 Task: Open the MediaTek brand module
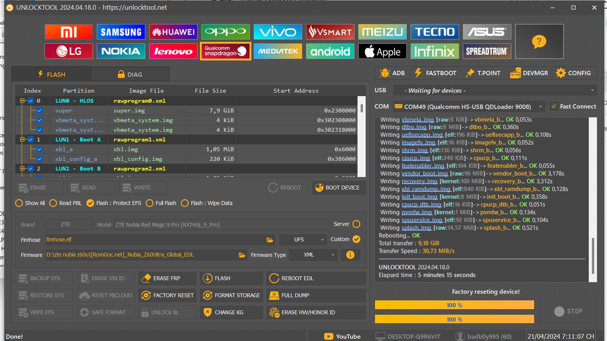coord(278,51)
